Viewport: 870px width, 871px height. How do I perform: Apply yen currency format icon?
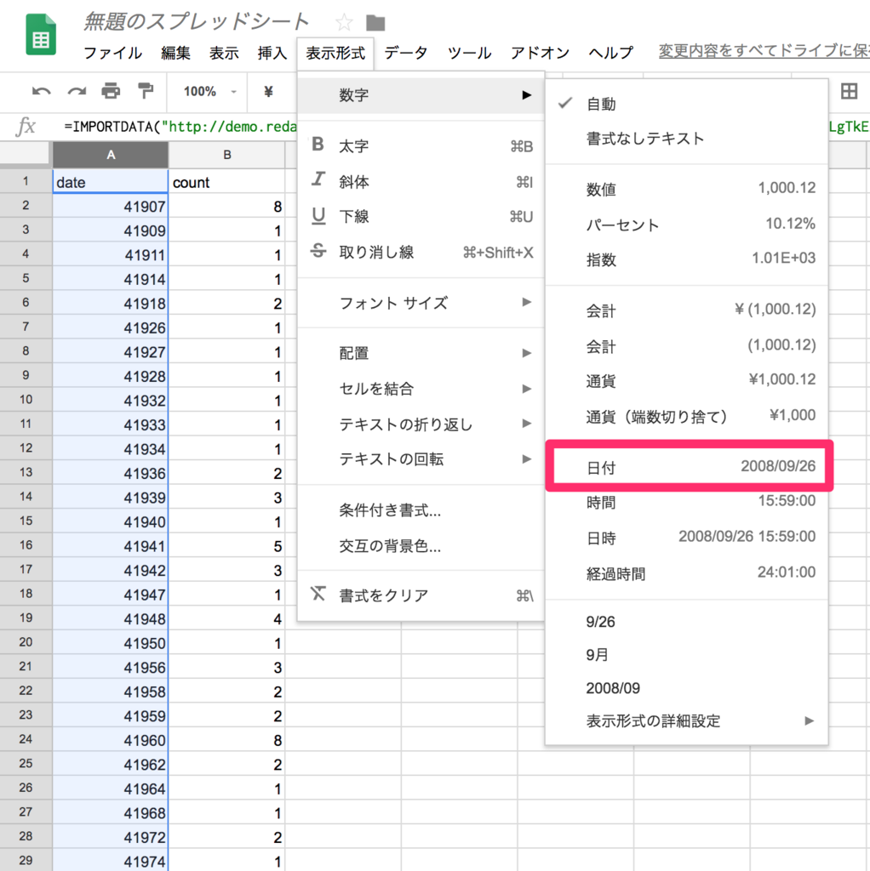pyautogui.click(x=268, y=91)
